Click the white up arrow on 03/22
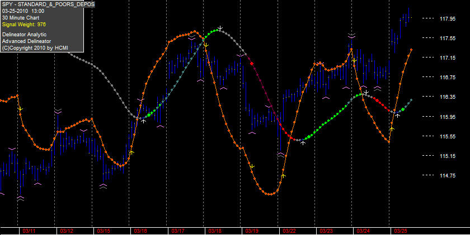This screenshot has width=470, height=235. 303,143
